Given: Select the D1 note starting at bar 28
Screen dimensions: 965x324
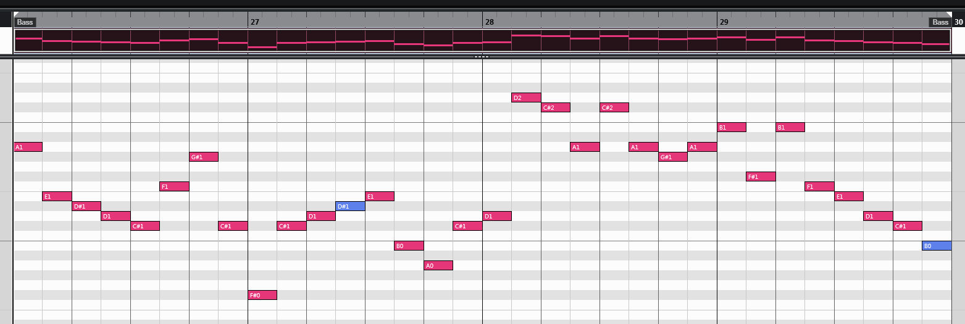Looking at the screenshot, I should click(497, 216).
